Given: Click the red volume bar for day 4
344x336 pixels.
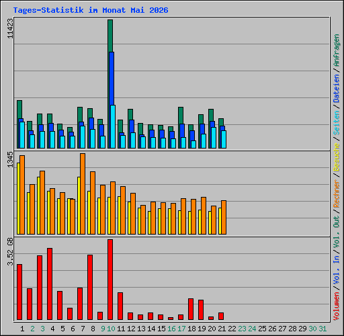Looking at the screenshot, I should tap(50, 284).
